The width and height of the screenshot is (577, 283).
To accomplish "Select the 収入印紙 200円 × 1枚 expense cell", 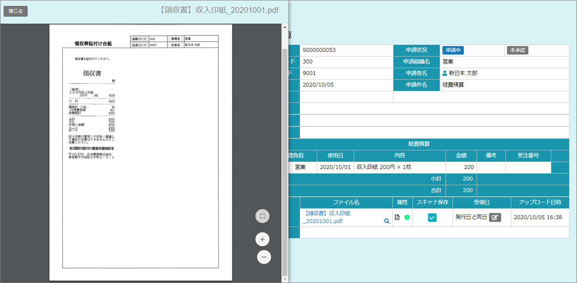I will (399, 167).
